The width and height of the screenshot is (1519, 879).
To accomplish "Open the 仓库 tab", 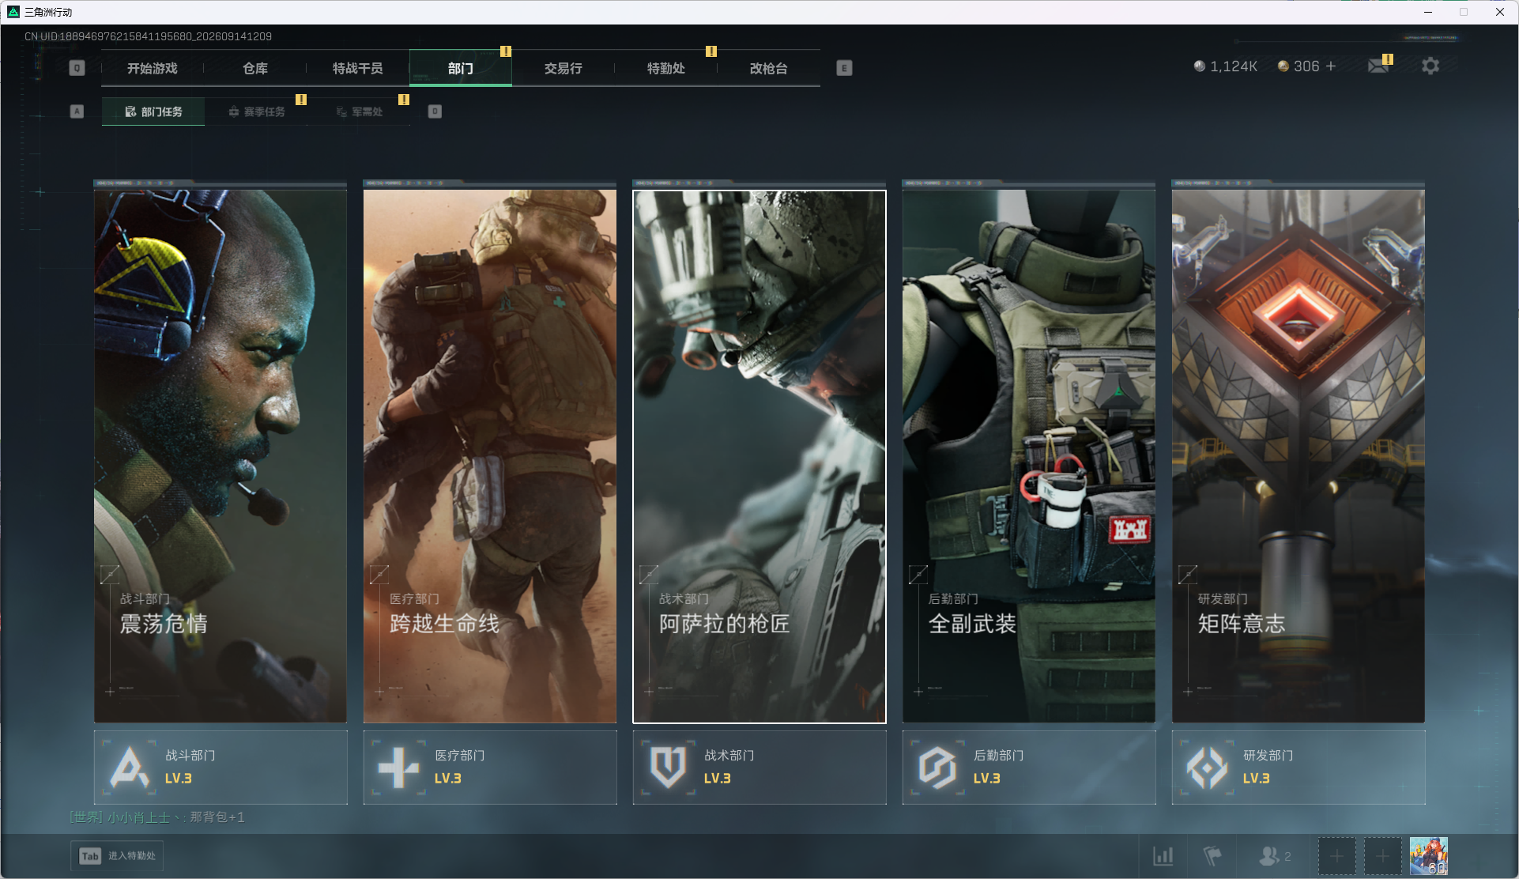I will click(x=255, y=68).
